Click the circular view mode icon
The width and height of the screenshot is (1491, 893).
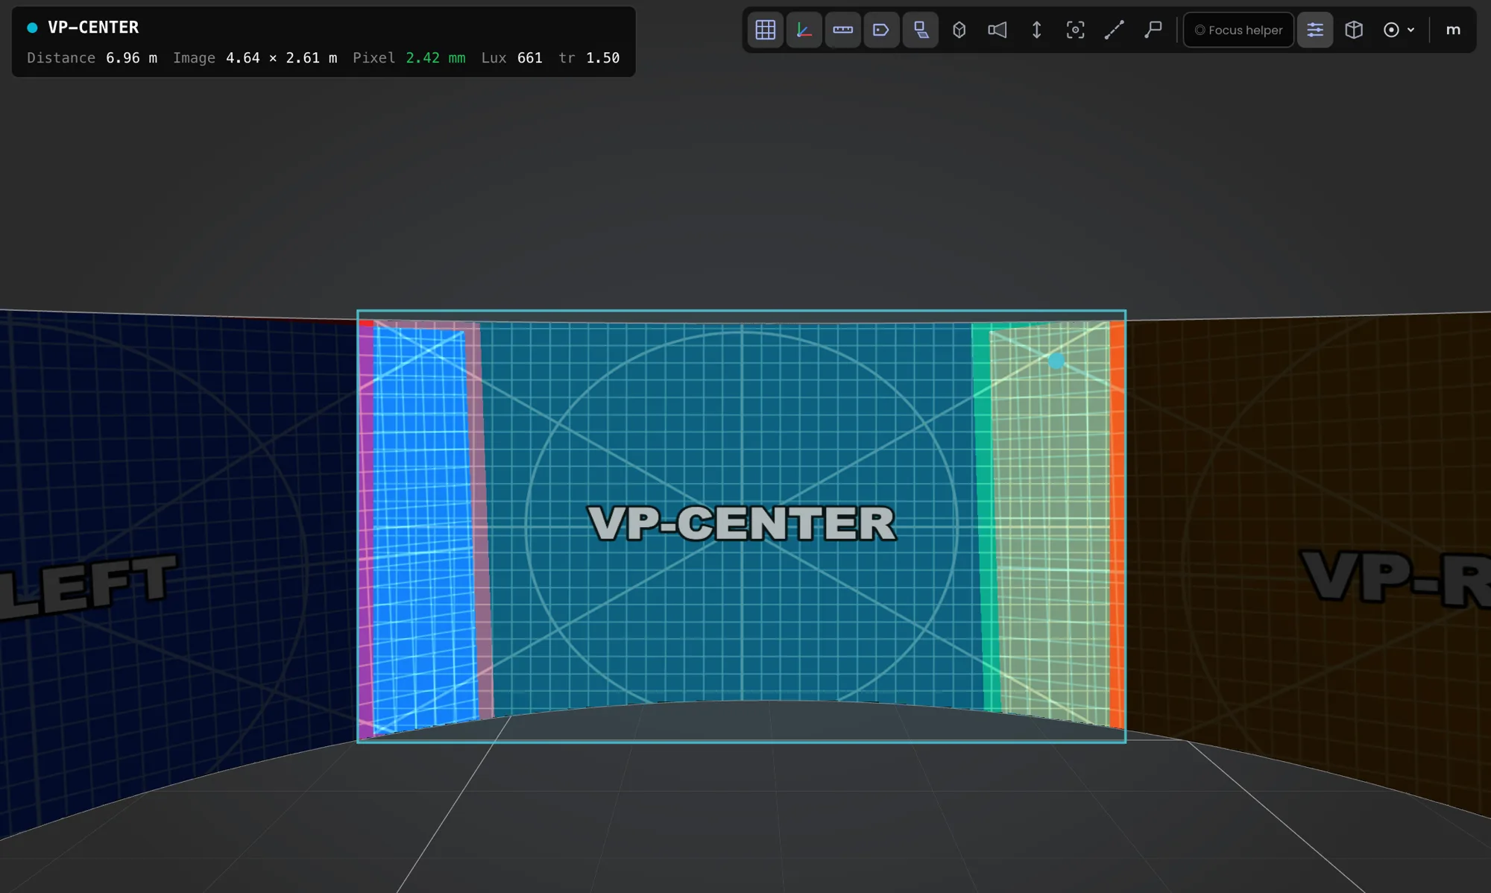click(x=1391, y=30)
